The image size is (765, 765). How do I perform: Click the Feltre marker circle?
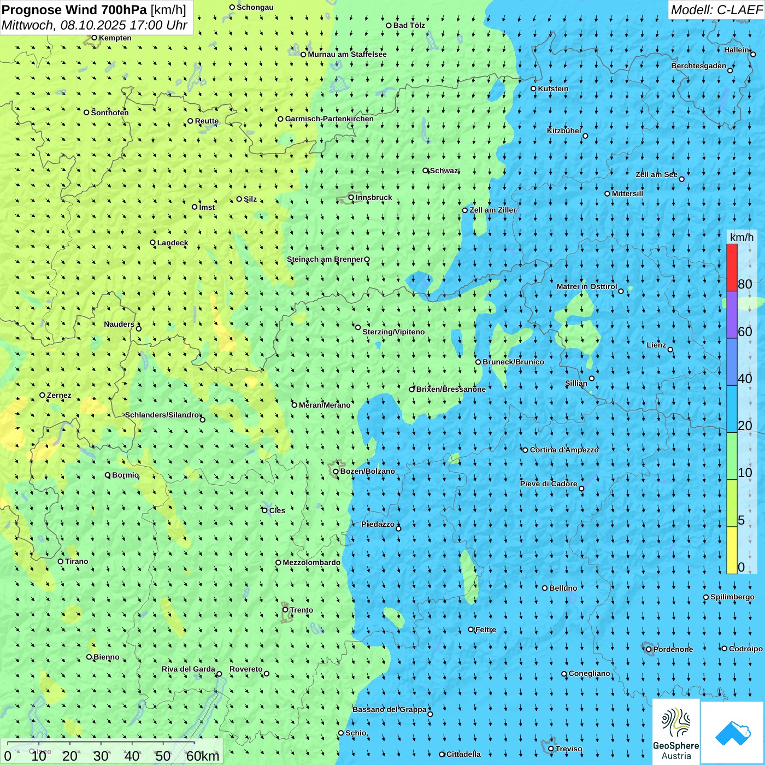[x=470, y=629]
